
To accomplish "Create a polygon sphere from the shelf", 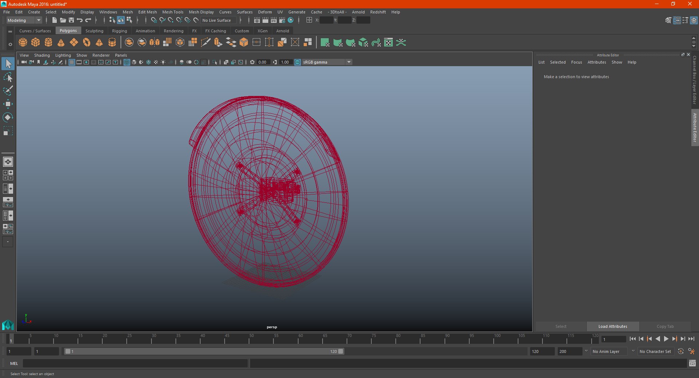I will click(x=23, y=43).
